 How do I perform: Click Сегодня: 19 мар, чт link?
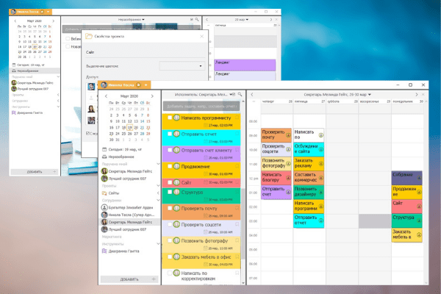(x=121, y=148)
